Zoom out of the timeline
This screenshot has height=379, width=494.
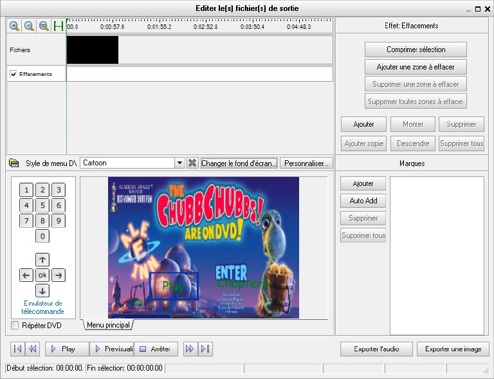(x=29, y=26)
